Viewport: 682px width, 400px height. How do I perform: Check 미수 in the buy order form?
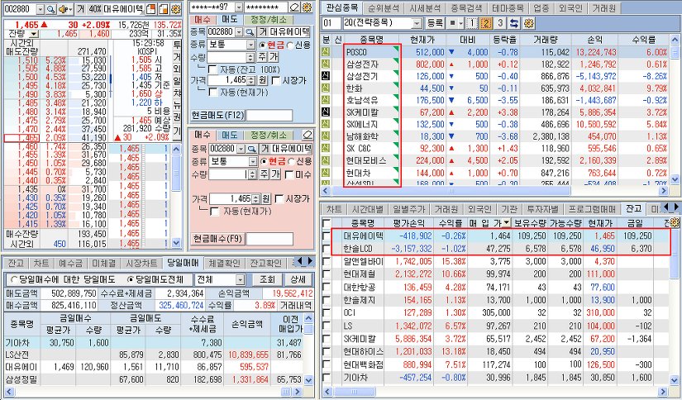click(x=289, y=174)
